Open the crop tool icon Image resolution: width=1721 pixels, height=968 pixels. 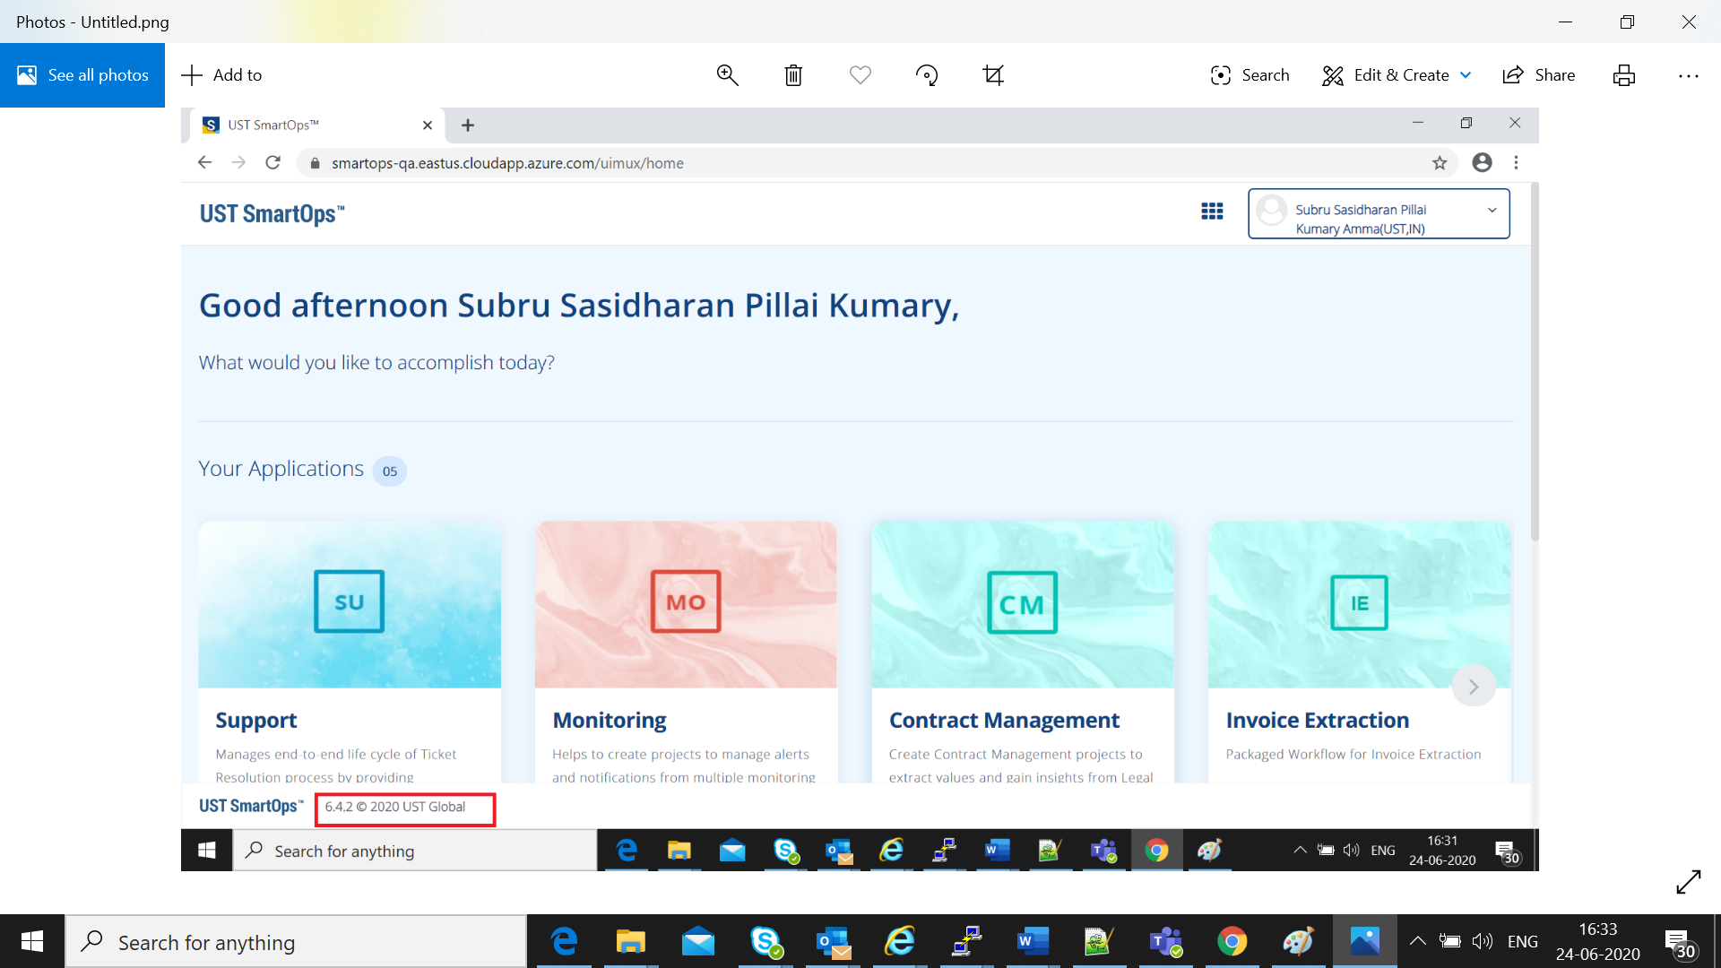(x=993, y=75)
